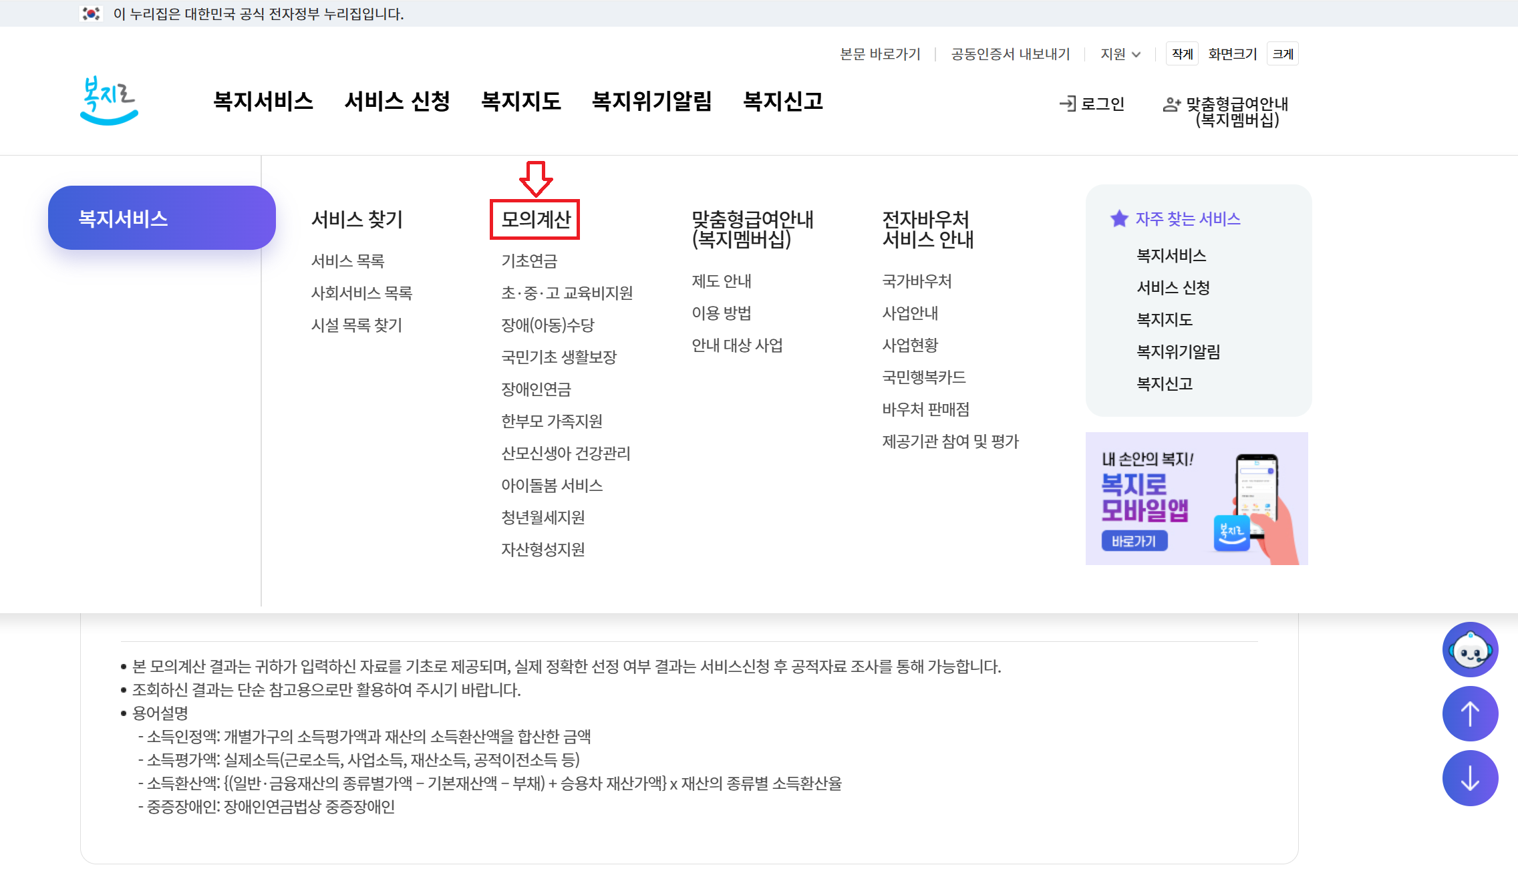1518x871 pixels.
Task: Open the chatbot assistant icon
Action: pos(1469,650)
